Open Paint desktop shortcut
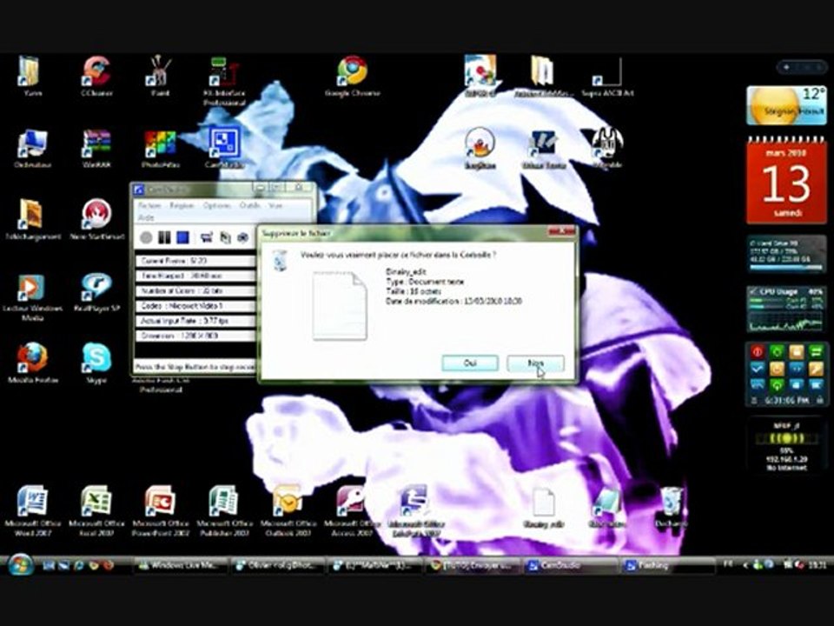834x626 pixels. [x=160, y=77]
